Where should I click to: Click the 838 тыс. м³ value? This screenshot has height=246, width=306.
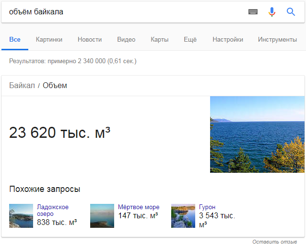(x=57, y=222)
